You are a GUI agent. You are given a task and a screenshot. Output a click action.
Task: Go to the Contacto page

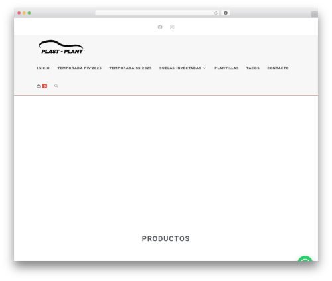click(278, 68)
